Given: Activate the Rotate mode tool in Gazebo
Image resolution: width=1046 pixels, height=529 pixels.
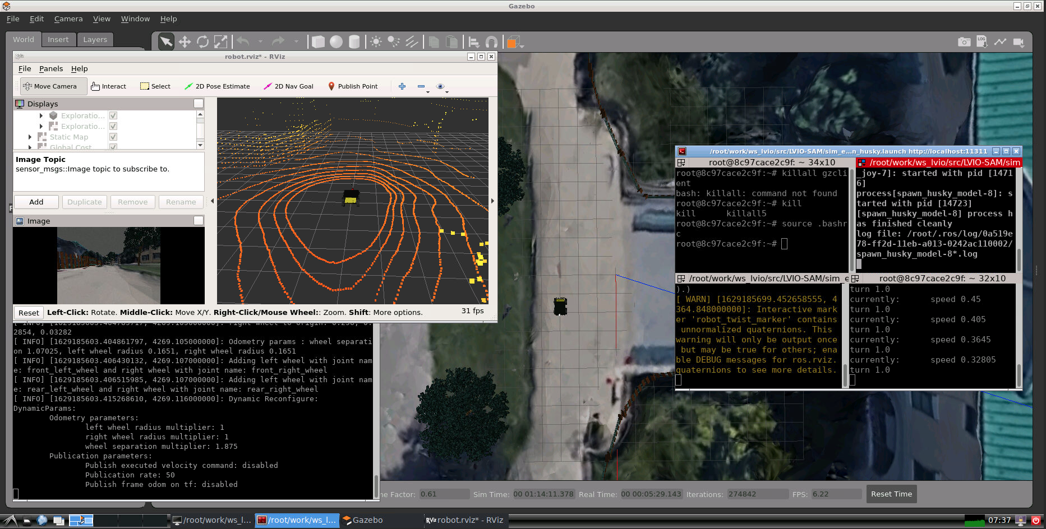Looking at the screenshot, I should click(202, 42).
